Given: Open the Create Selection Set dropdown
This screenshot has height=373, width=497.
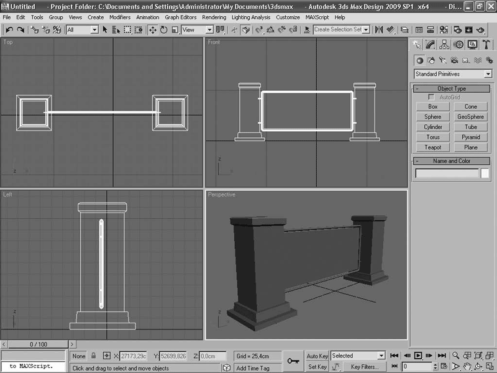Looking at the screenshot, I should (x=341, y=29).
